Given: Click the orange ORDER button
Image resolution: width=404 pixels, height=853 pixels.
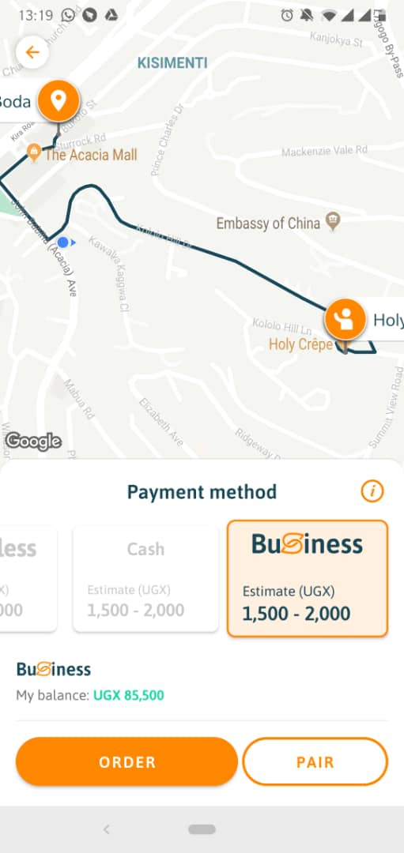Looking at the screenshot, I should pyautogui.click(x=126, y=761).
